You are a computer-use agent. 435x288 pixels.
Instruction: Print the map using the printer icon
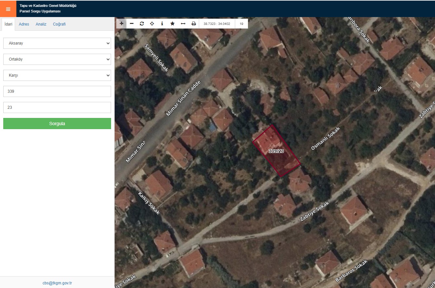pyautogui.click(x=194, y=24)
